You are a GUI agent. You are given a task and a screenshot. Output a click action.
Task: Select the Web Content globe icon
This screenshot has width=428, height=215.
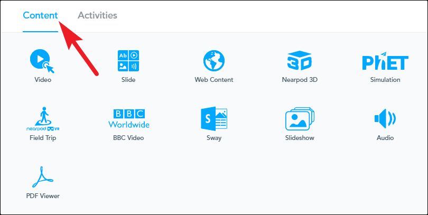213,61
